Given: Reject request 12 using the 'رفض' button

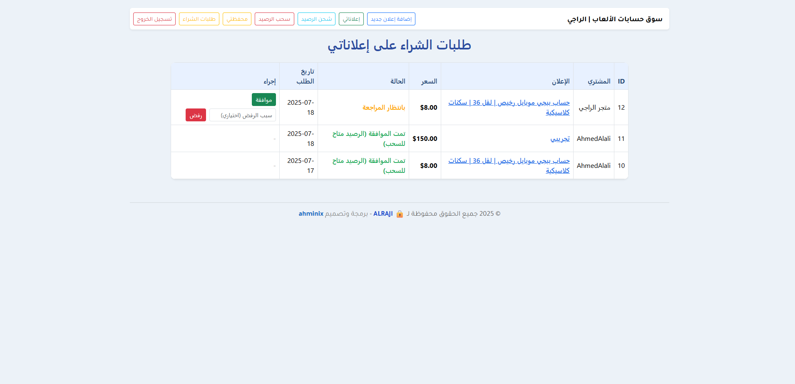Looking at the screenshot, I should click(196, 115).
